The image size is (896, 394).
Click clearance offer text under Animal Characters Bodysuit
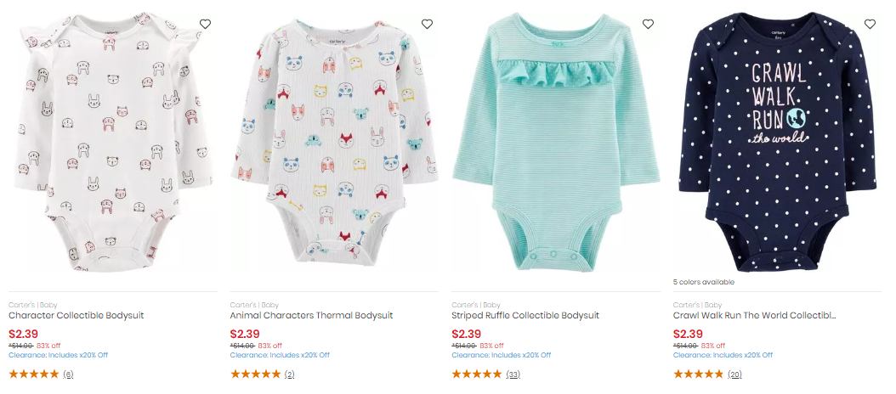280,355
